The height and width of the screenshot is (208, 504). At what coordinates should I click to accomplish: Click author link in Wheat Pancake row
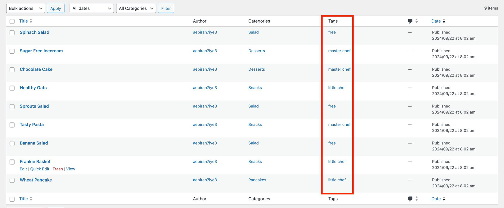(205, 180)
